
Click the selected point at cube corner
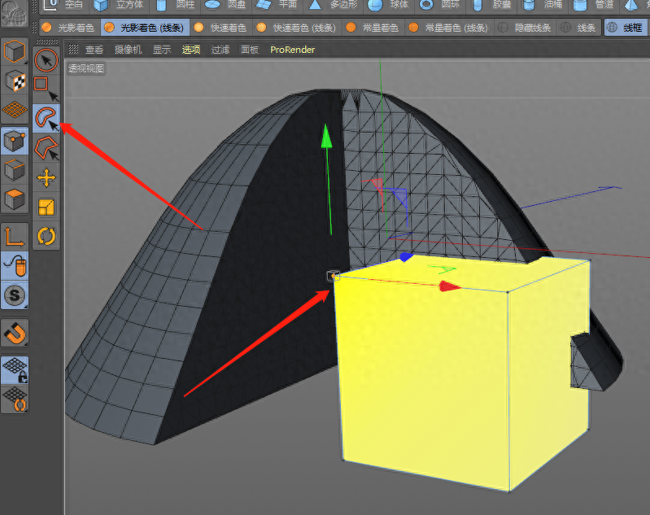[x=333, y=276]
